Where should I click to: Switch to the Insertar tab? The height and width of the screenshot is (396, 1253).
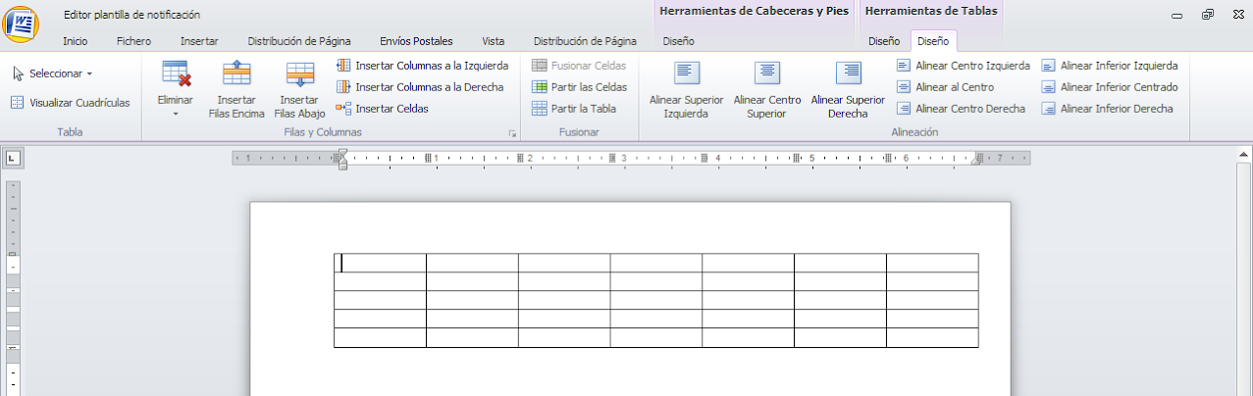tap(199, 41)
